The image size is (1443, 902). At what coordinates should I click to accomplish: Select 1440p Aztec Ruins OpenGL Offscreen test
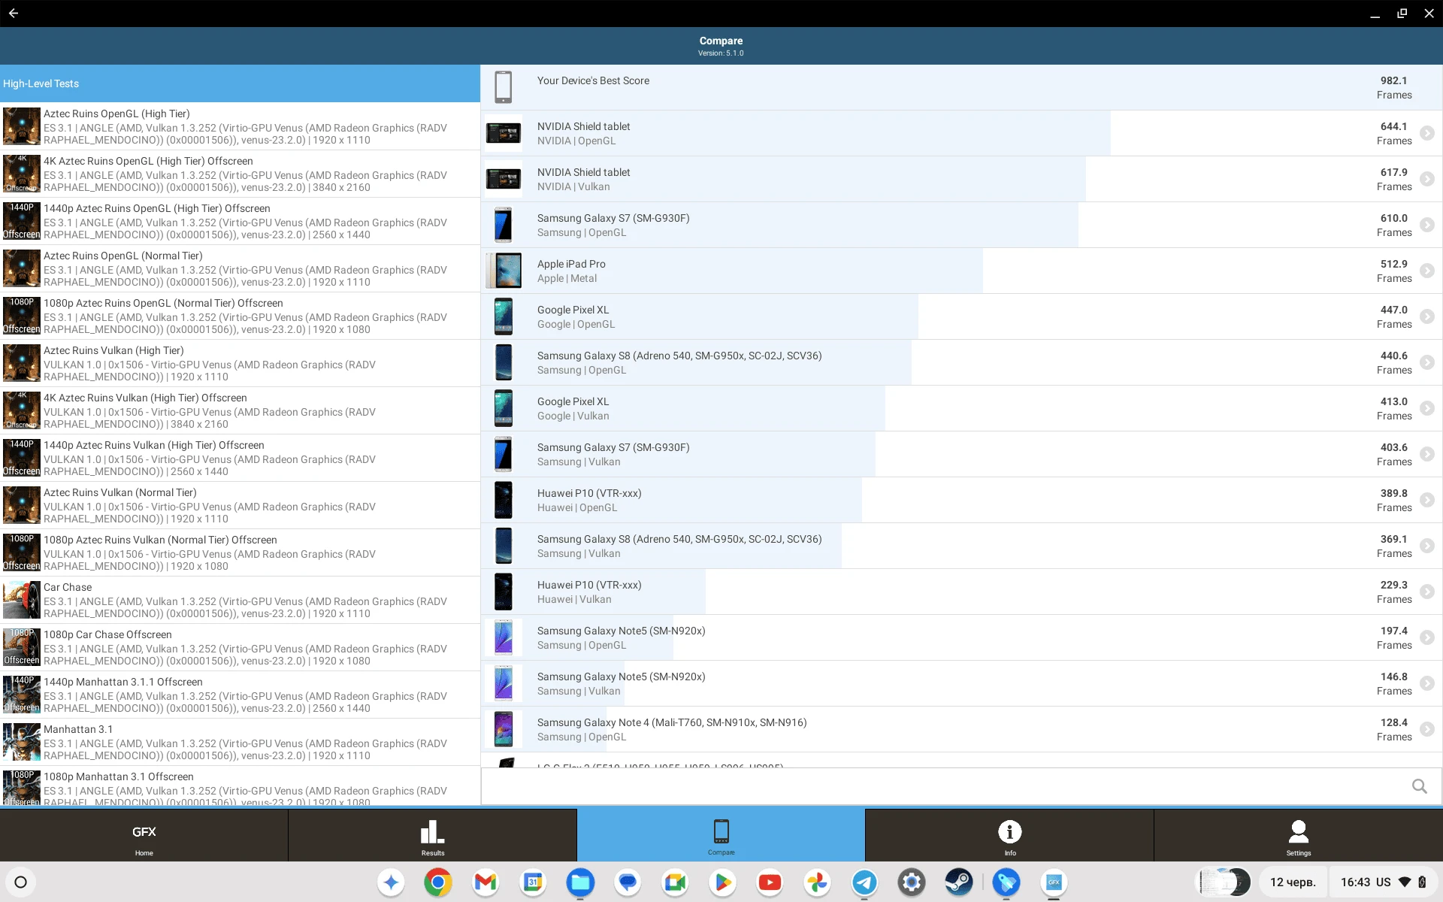coord(240,221)
